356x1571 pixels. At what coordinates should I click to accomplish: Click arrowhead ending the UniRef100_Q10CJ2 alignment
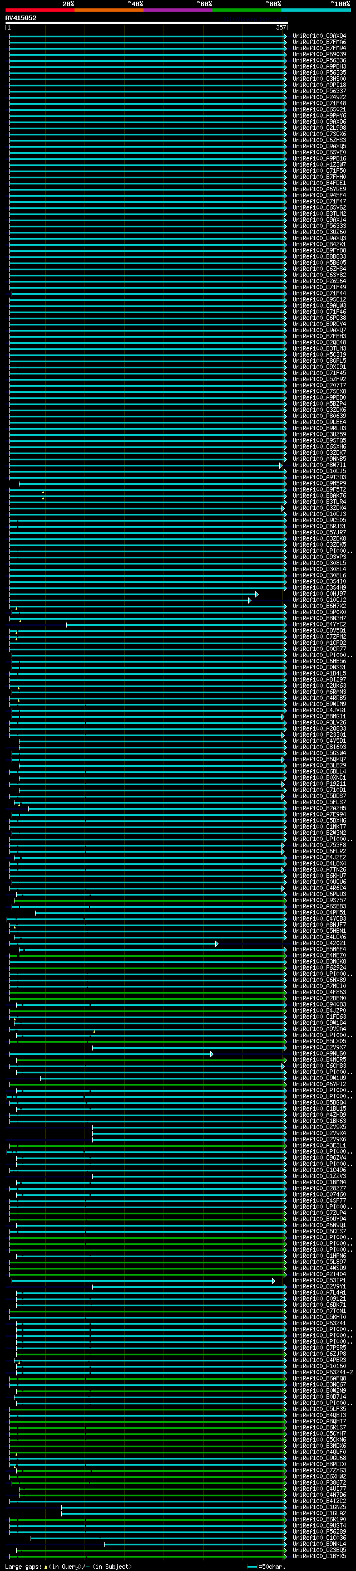[x=250, y=600]
